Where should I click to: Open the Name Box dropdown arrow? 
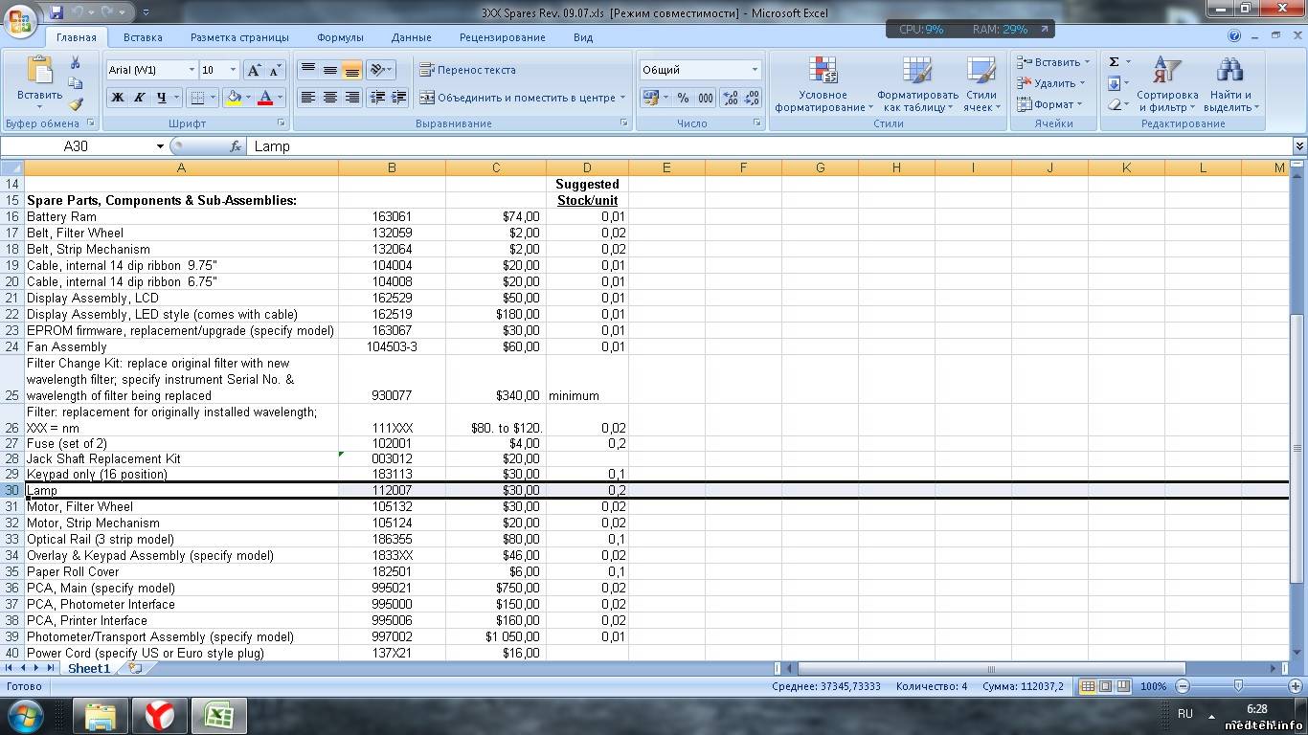tap(160, 146)
